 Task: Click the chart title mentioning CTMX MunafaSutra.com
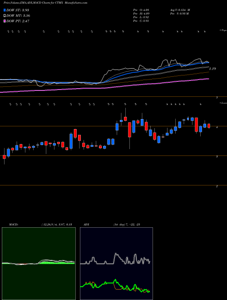click(x=45, y=3)
